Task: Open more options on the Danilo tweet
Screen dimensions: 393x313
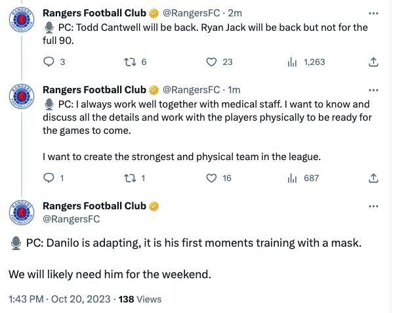Action: click(x=373, y=207)
